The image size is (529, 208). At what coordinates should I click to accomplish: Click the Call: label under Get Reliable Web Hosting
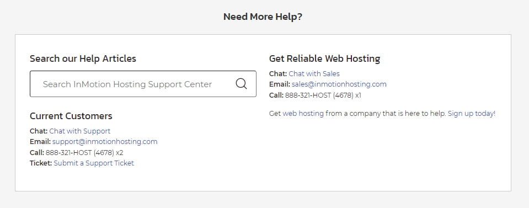tap(276, 95)
